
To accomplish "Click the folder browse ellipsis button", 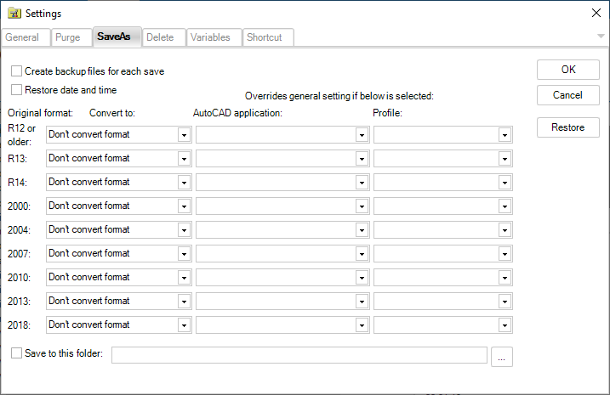I will click(502, 358).
